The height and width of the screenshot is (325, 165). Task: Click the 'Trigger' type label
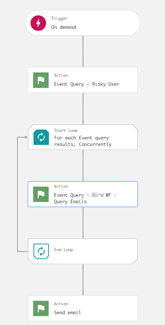59,18
